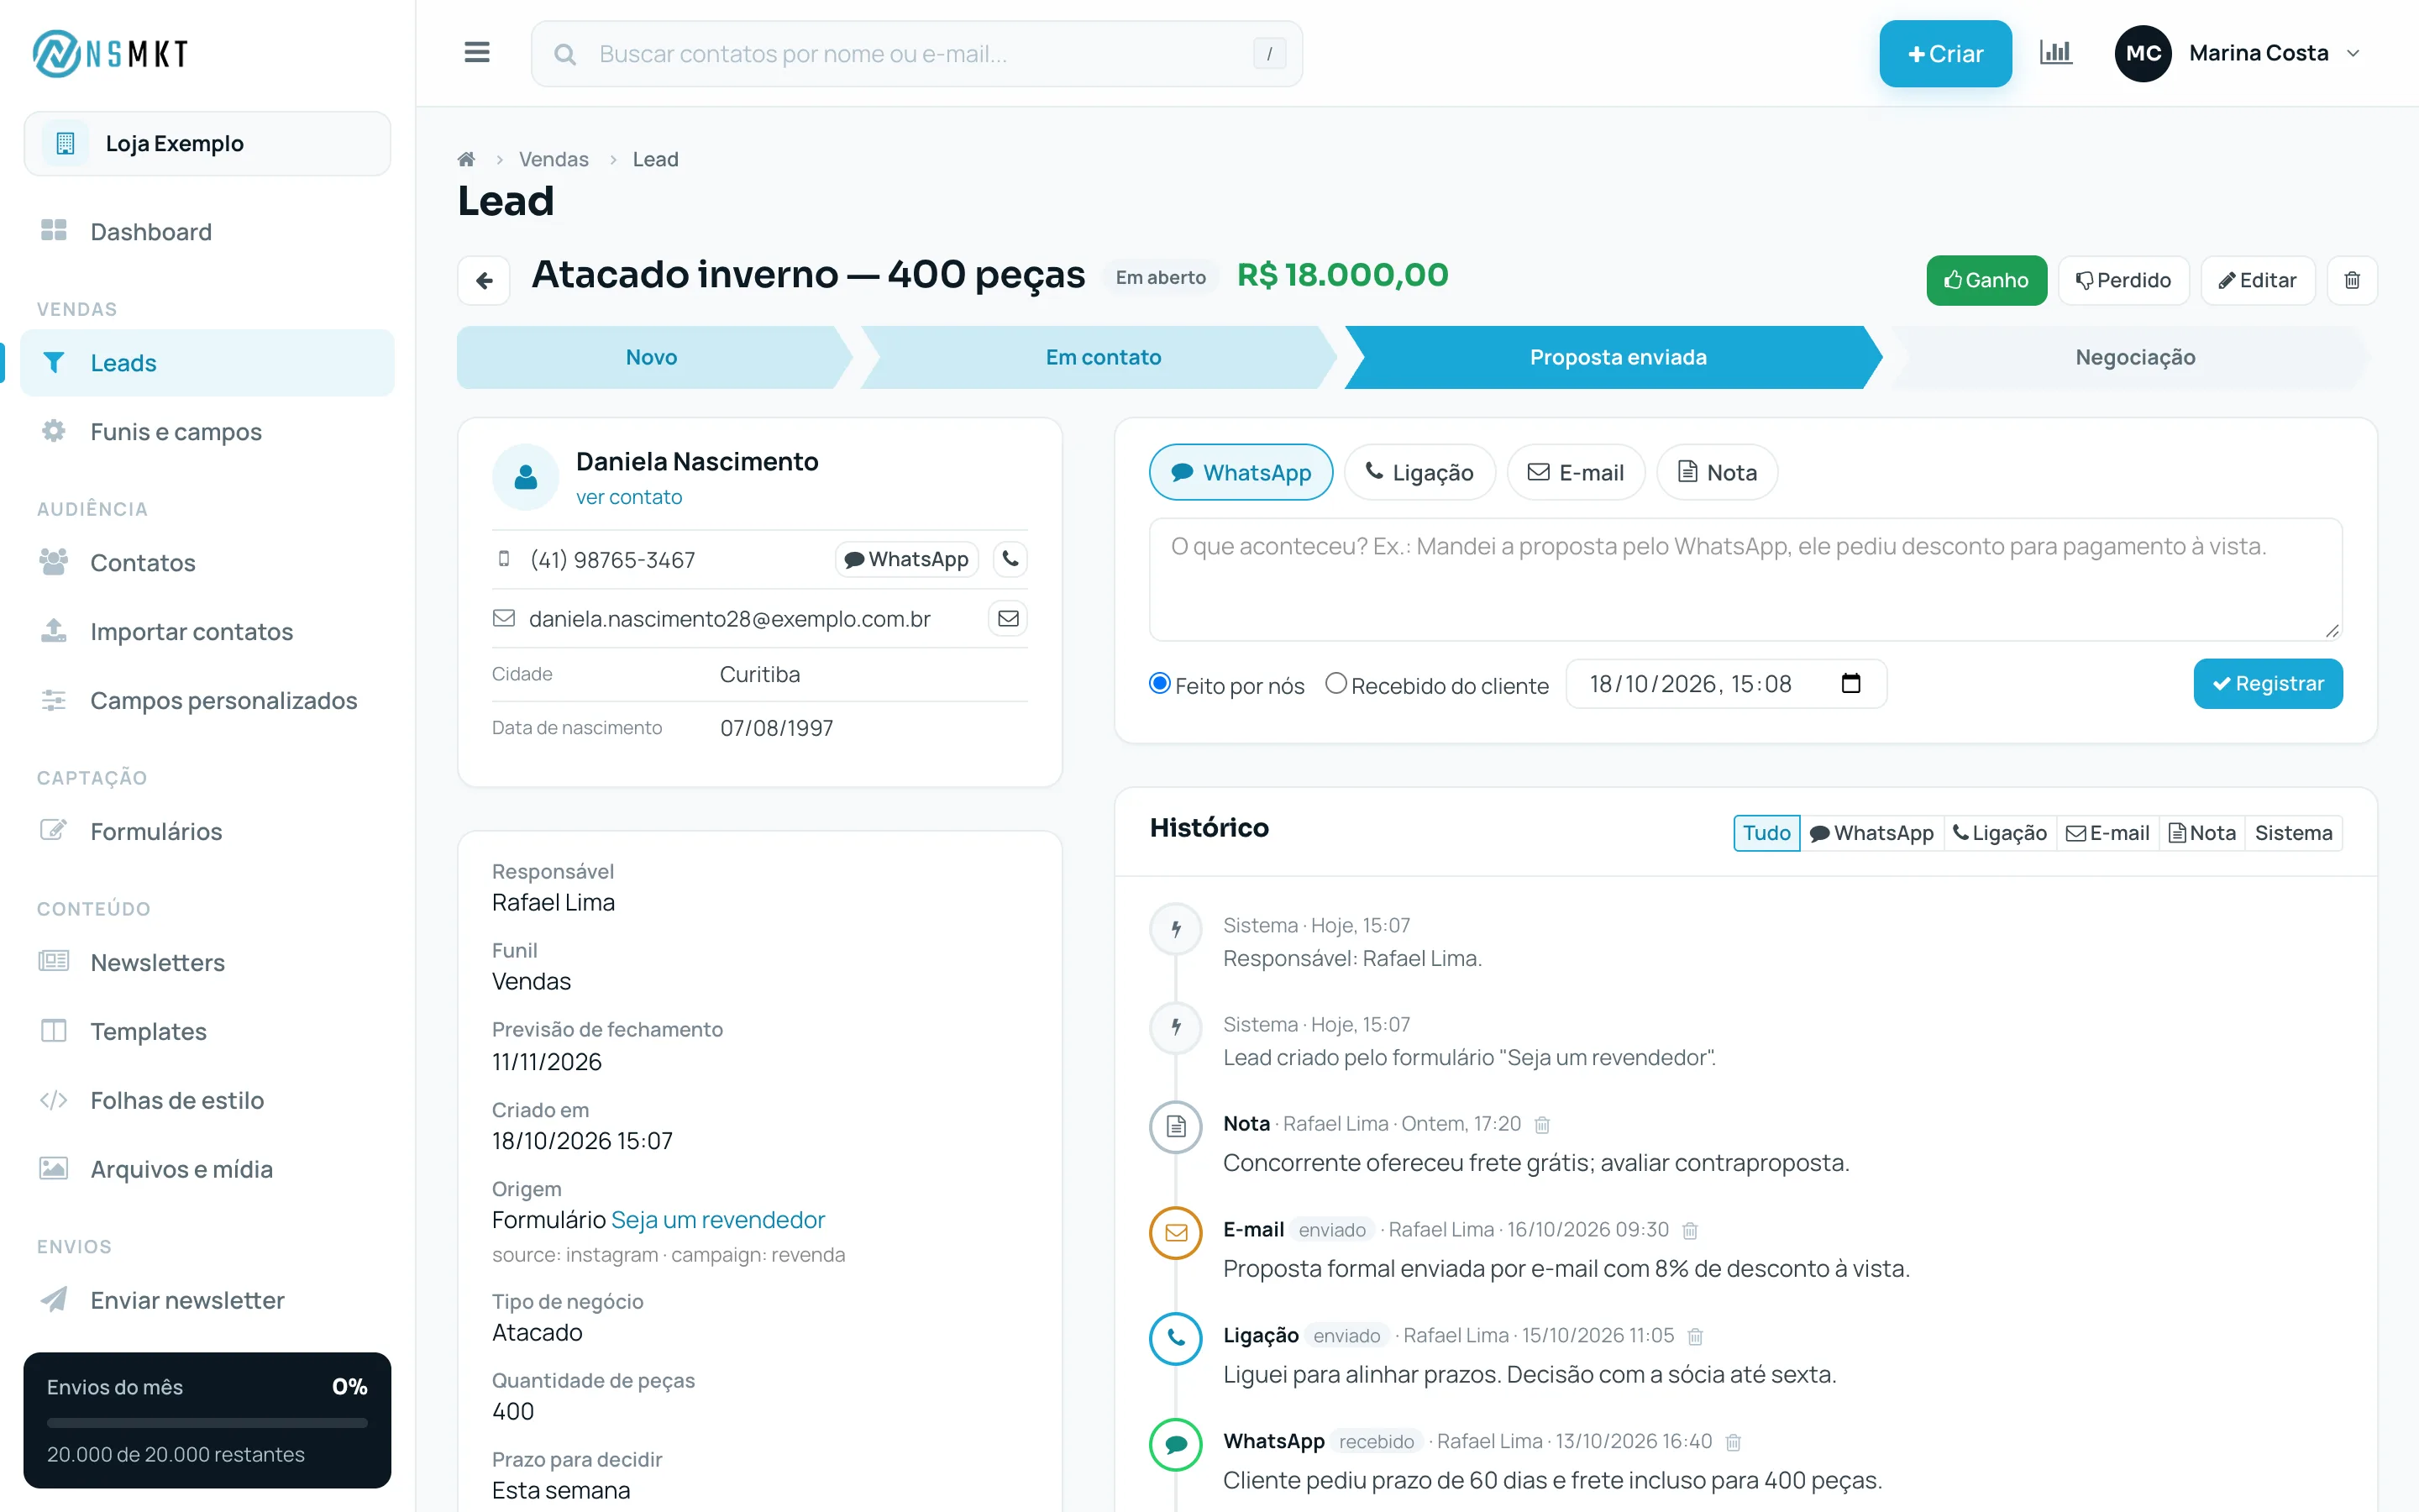Open Folhas de estilo in sidebar

point(207,1100)
